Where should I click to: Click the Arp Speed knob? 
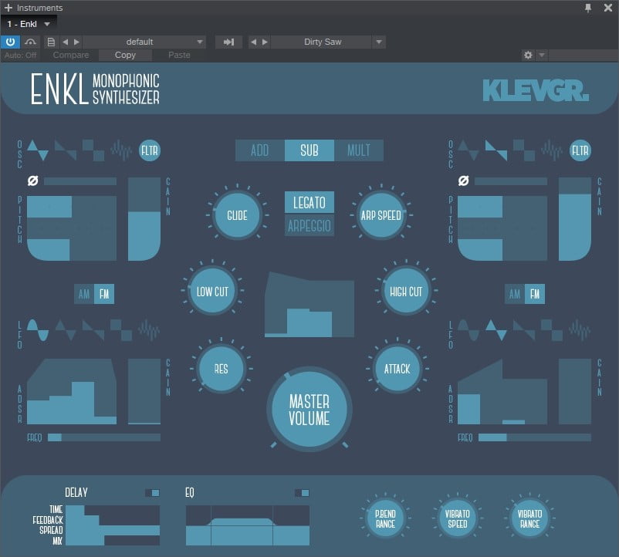click(381, 215)
